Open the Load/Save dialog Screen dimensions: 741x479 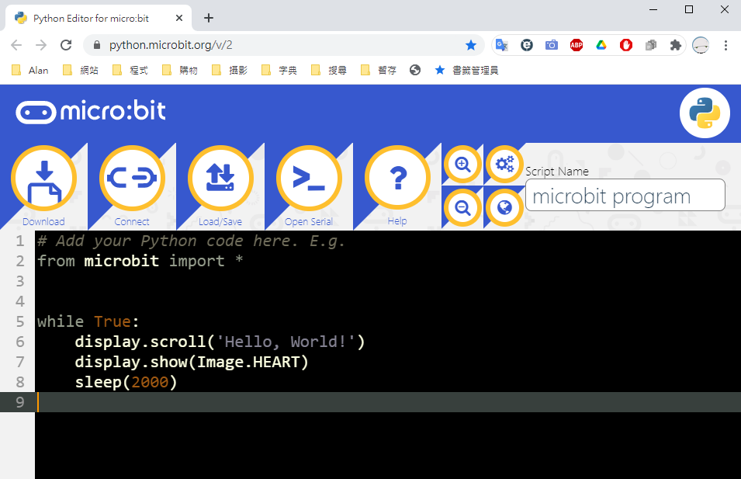220,179
